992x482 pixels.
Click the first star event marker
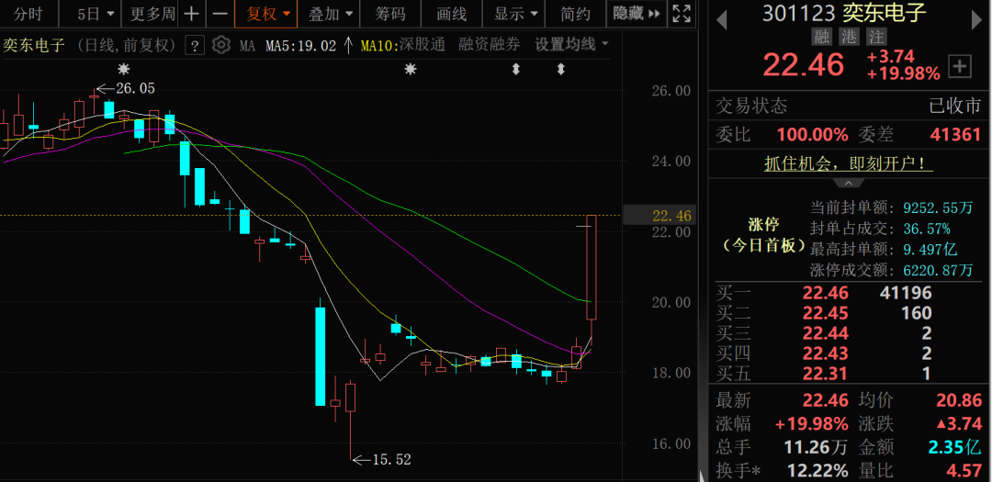point(123,68)
